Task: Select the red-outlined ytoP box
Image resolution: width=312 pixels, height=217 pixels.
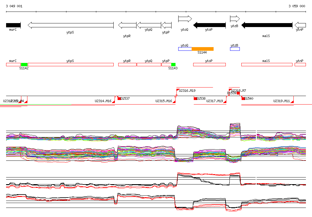Action: (210, 64)
